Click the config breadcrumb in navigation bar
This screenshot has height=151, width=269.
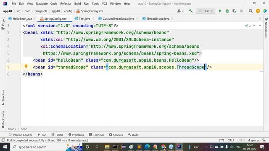(x=68, y=11)
